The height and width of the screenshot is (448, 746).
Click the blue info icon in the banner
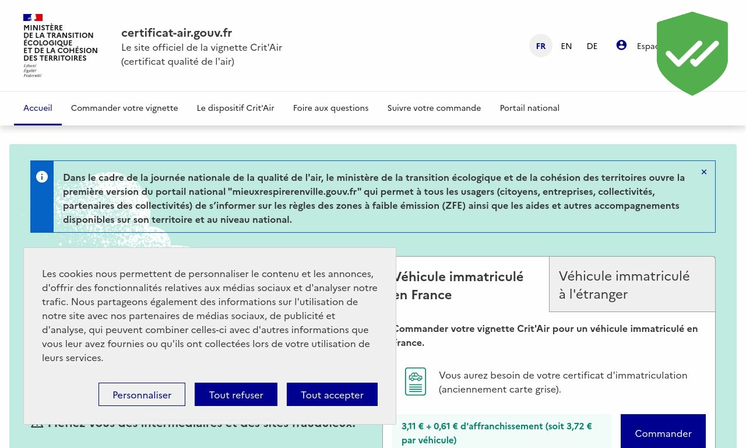(x=42, y=177)
